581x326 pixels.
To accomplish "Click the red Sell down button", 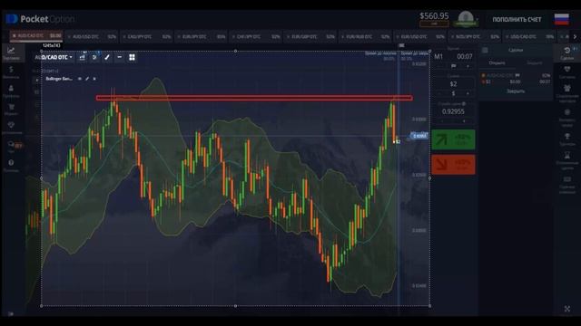I will [453, 165].
